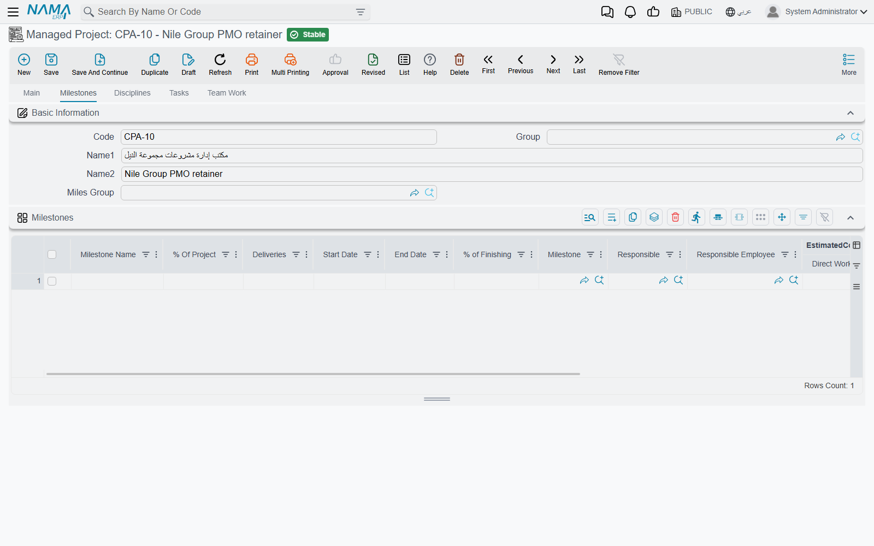Click the add row icon in Milestones toolbar
Screen dimensions: 874x546
[x=612, y=217]
